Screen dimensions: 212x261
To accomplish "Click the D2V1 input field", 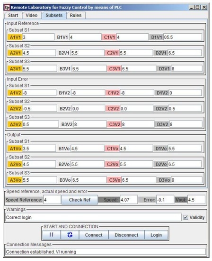I will click(x=185, y=53).
